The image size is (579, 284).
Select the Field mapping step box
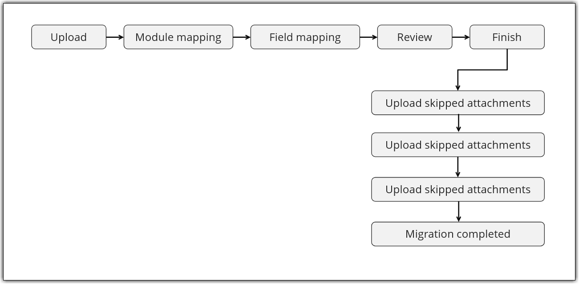(305, 37)
